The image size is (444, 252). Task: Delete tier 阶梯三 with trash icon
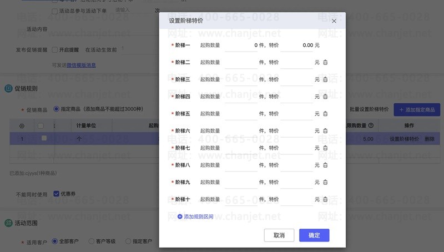point(325,79)
